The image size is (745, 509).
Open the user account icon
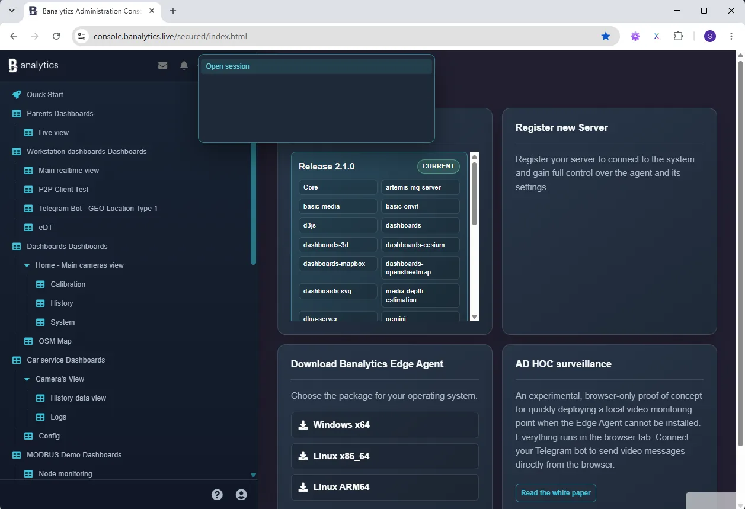pos(241,494)
